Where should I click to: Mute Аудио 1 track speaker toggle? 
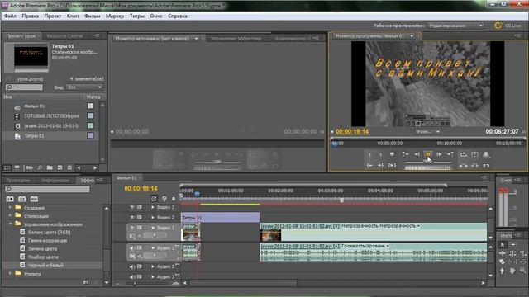(132, 248)
